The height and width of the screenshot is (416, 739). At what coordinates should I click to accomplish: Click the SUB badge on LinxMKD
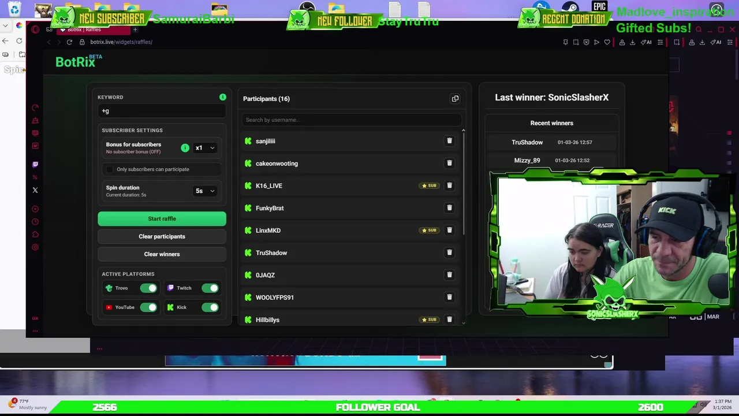coord(429,230)
